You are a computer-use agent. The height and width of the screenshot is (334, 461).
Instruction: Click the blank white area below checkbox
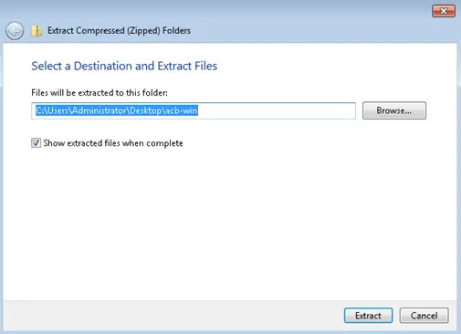(230, 222)
